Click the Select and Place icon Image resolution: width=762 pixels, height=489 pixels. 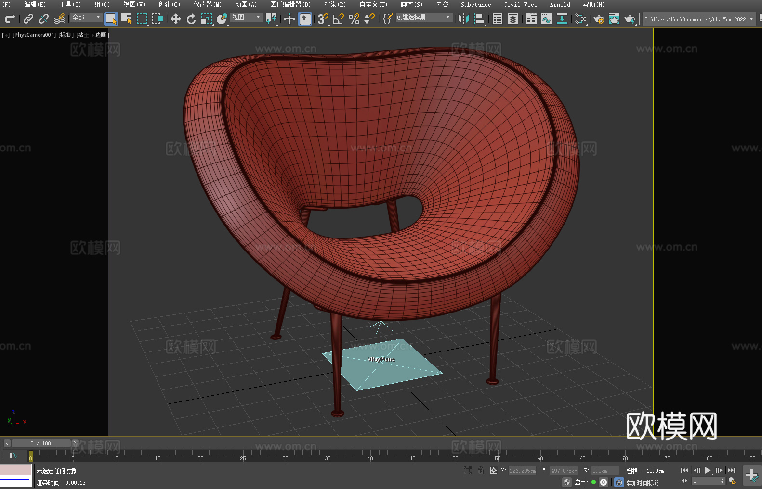coord(222,19)
